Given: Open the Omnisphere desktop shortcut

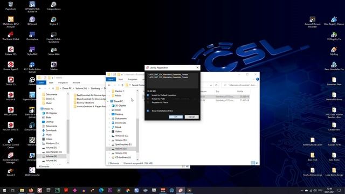Looking at the screenshot, I should click(x=32, y=36).
